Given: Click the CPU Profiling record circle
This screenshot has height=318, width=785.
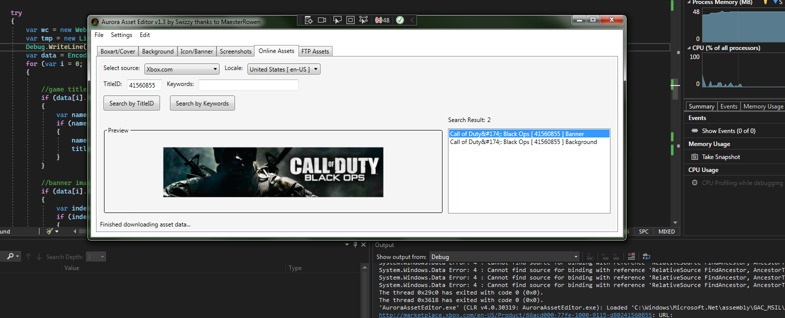Looking at the screenshot, I should pyautogui.click(x=694, y=183).
